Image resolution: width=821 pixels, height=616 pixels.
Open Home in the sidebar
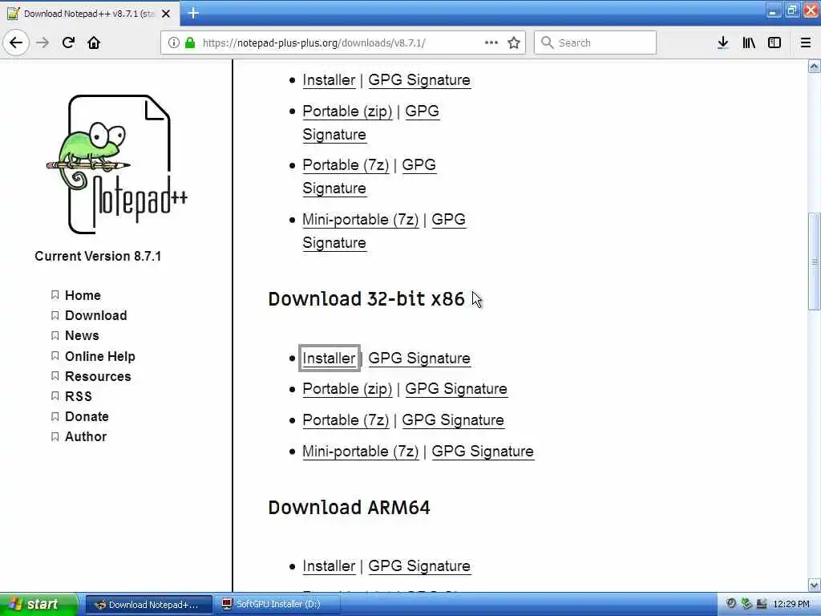coord(83,295)
